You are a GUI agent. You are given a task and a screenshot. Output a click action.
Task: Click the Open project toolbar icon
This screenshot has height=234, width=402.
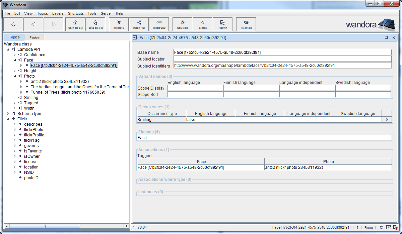(75, 24)
